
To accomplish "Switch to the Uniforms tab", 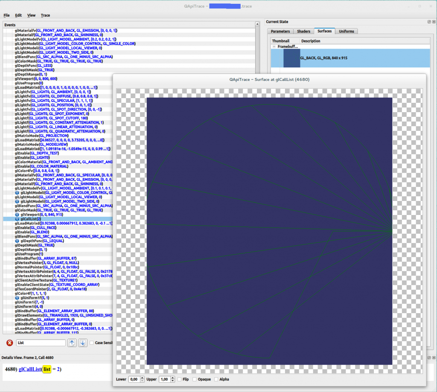I will (346, 31).
